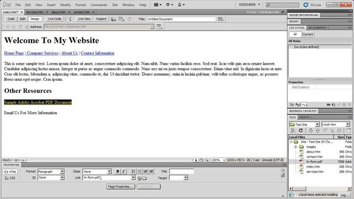The height and width of the screenshot is (199, 354).
Task: Select the Zoom tool in status bar
Action: coord(207,160)
